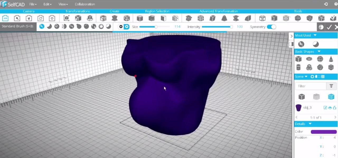Screen dimensions: 338x158
Task: Select the Pan tool in the top toolbar
Action: tap(29, 18)
